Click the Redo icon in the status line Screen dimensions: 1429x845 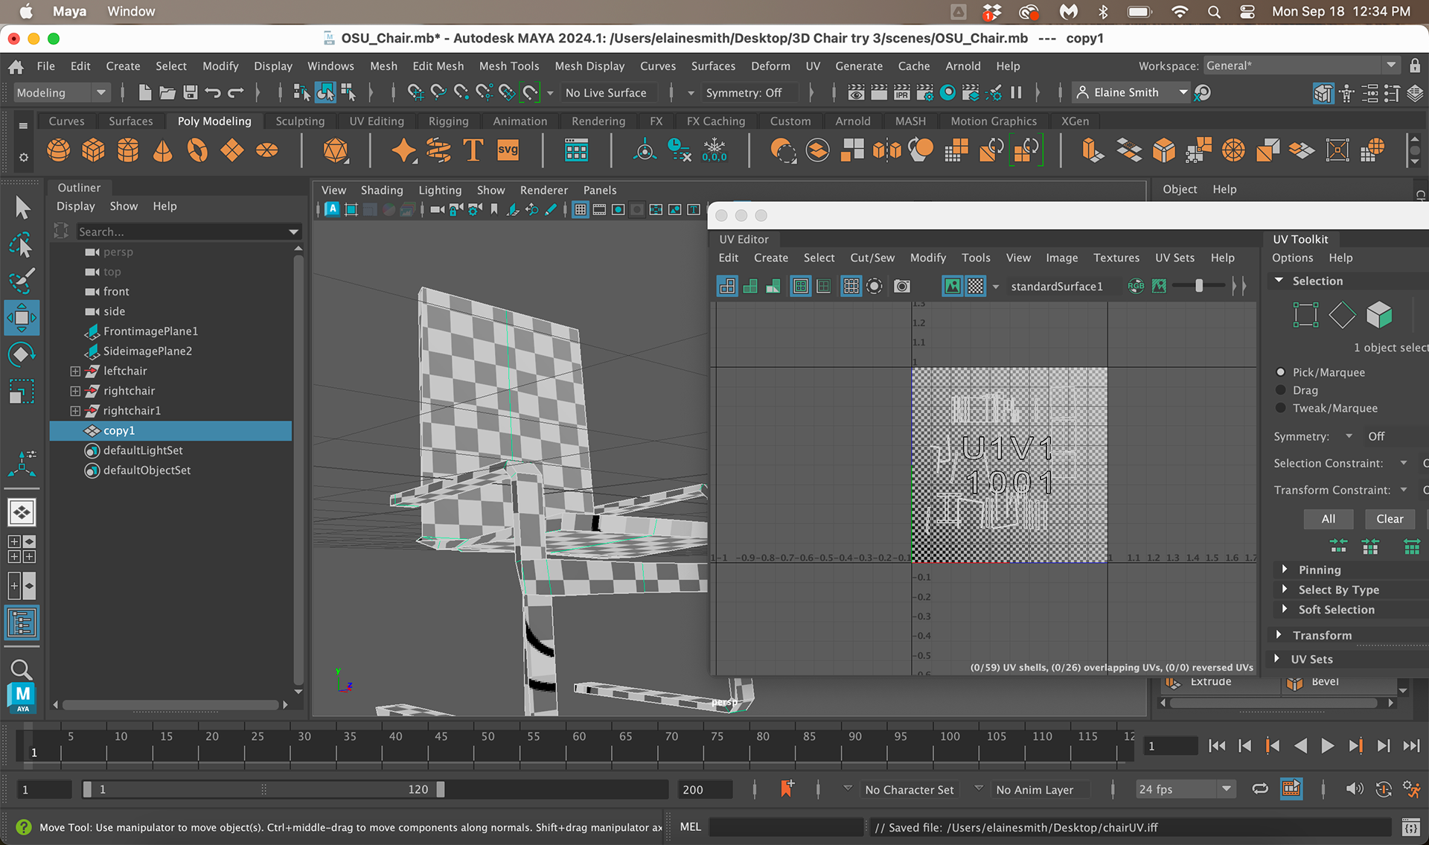tap(236, 92)
